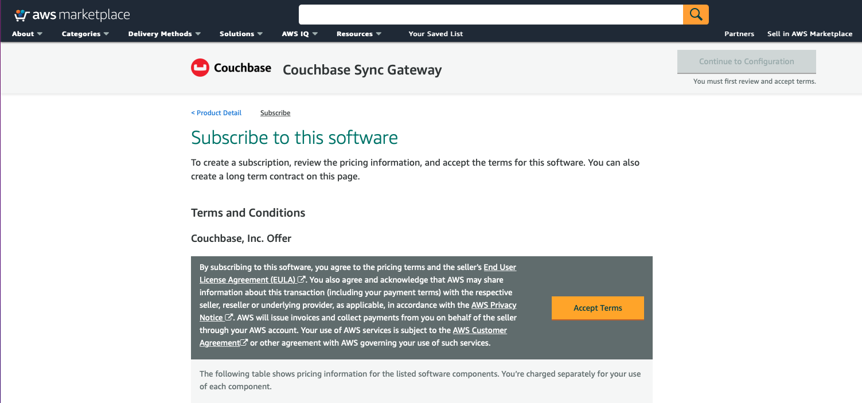Click the Accept Terms button

[x=598, y=308]
